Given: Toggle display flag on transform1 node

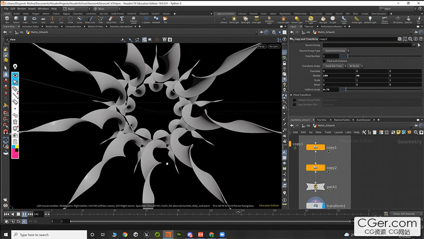Looking at the screenshot, I should tap(323, 206).
